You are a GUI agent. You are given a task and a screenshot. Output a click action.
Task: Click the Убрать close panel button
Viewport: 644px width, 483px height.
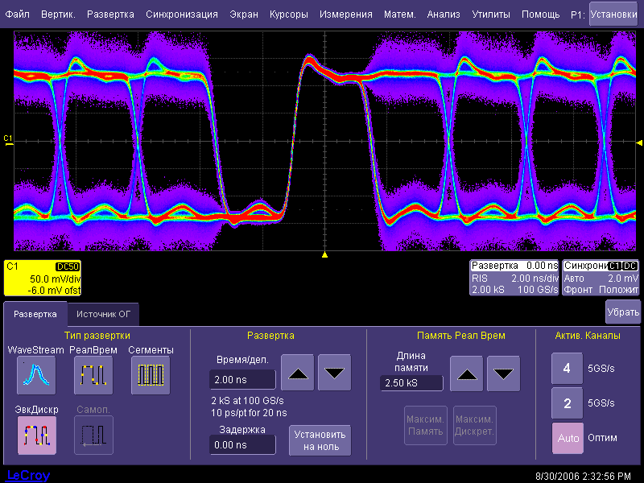click(x=622, y=312)
